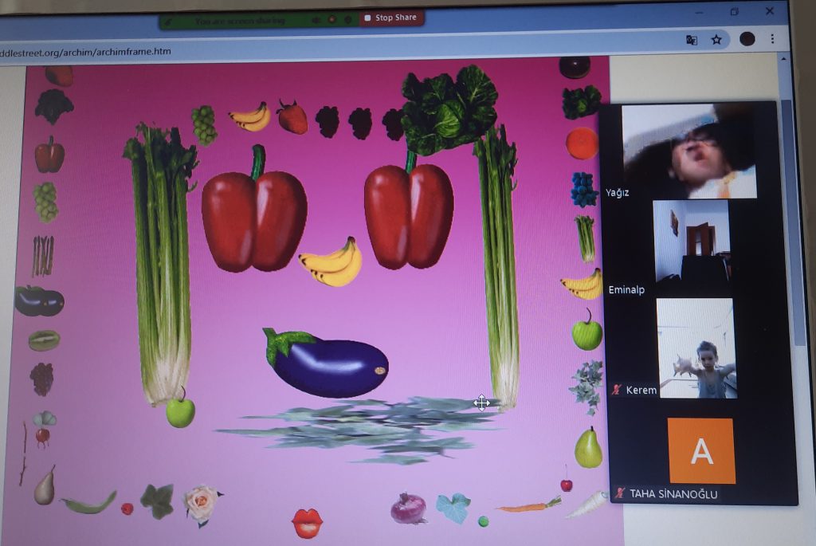Click the Stop Share button
The height and width of the screenshot is (546, 816).
tap(391, 18)
